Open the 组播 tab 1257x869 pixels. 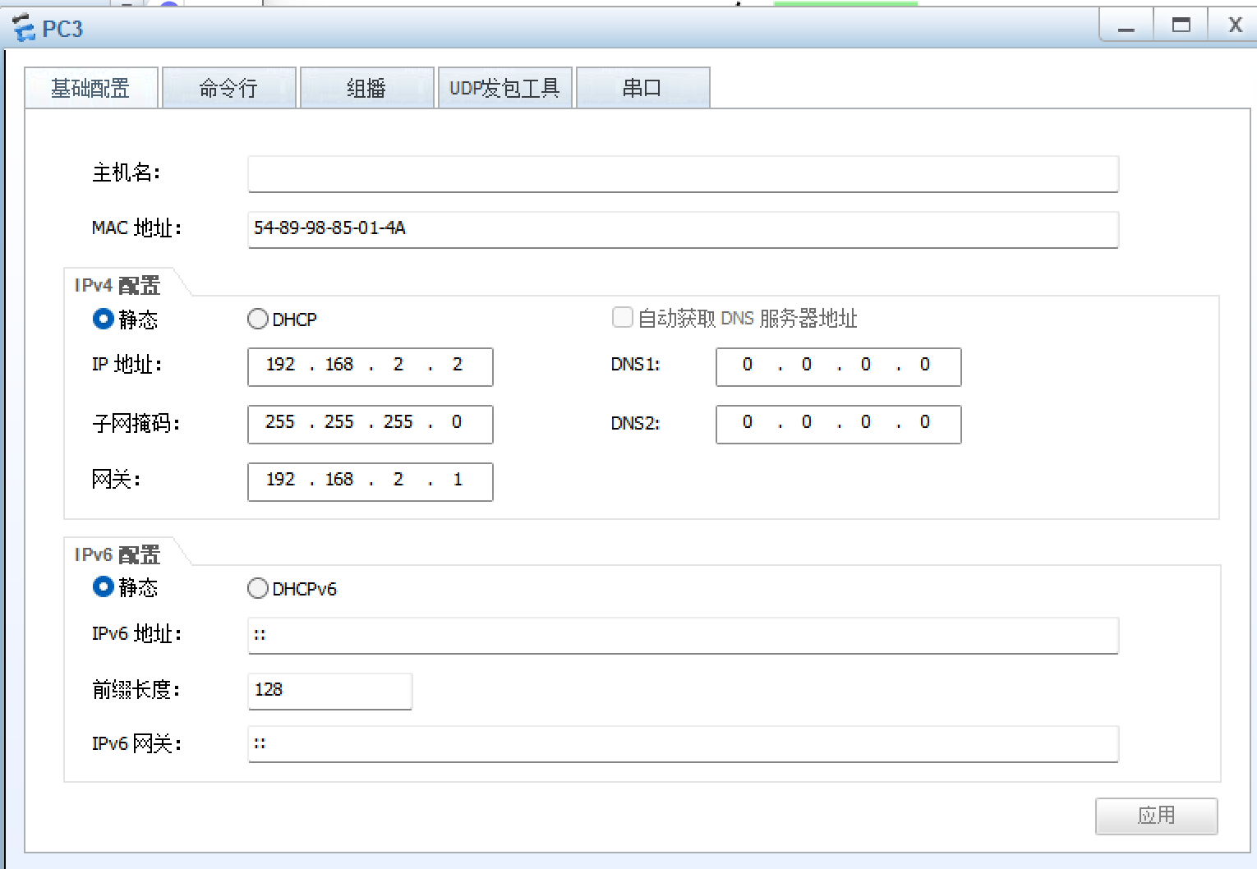367,88
